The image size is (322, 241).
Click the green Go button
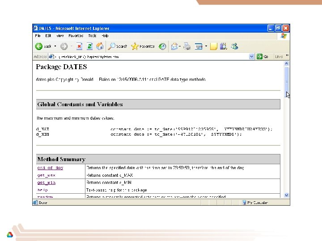pyautogui.click(x=263, y=57)
